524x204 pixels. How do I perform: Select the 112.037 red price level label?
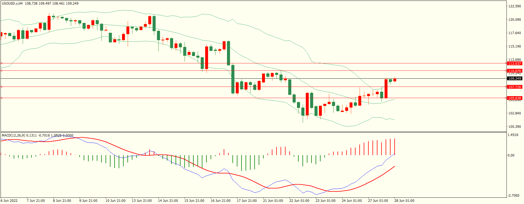click(x=514, y=63)
